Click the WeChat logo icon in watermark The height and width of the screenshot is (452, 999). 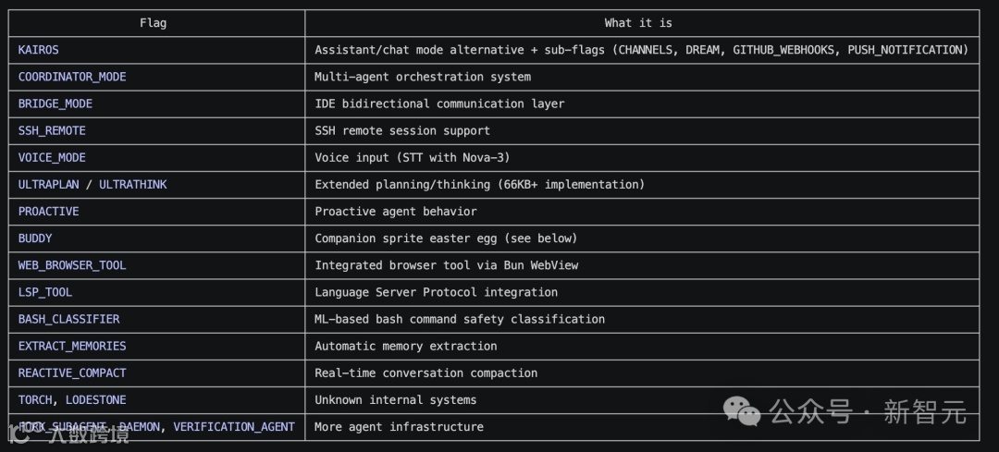pos(743,410)
